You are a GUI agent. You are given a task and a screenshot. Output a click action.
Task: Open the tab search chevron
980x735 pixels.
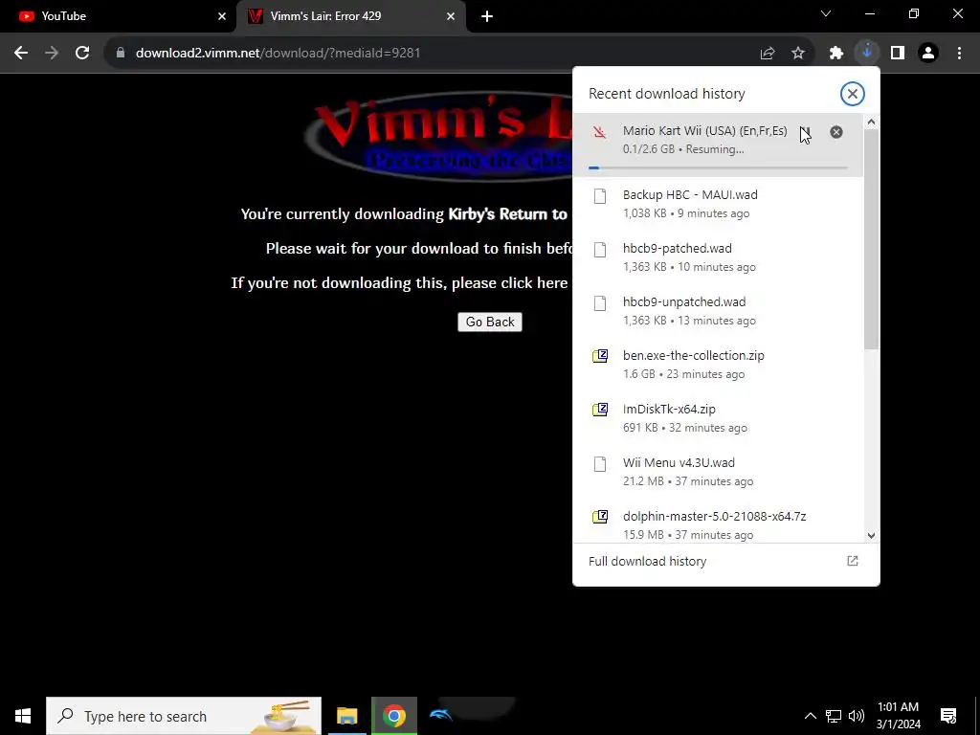826,13
